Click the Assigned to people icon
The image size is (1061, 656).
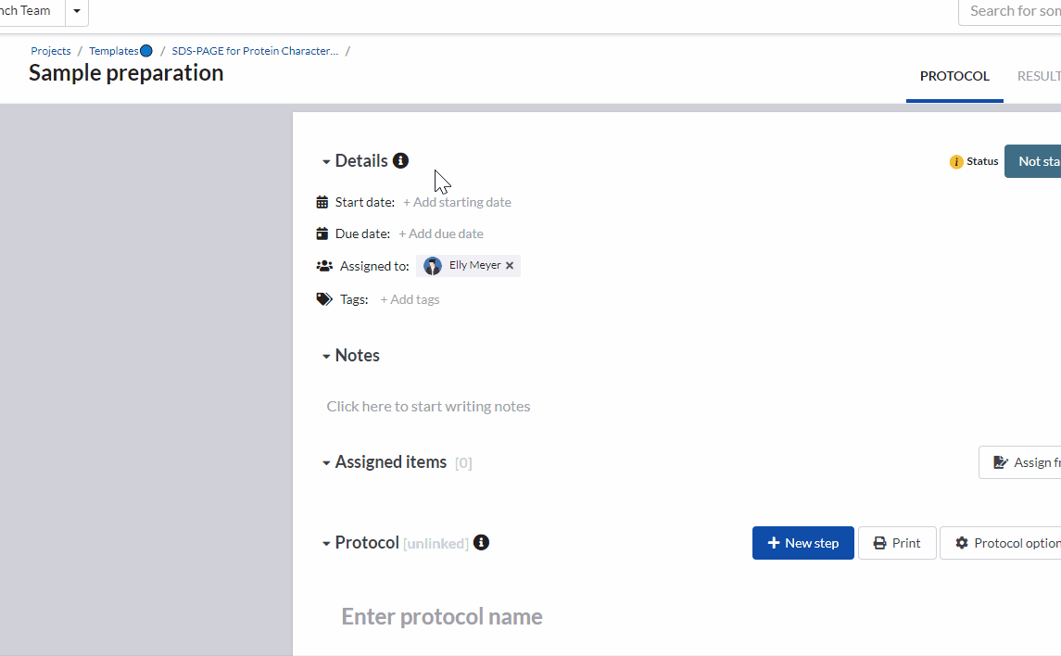pyautogui.click(x=323, y=265)
